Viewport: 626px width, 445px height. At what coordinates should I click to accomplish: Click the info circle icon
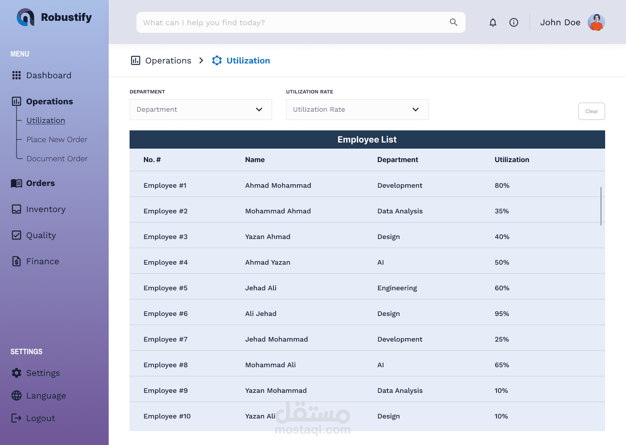point(514,23)
